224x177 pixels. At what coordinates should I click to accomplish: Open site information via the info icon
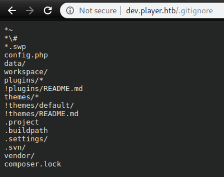point(70,11)
